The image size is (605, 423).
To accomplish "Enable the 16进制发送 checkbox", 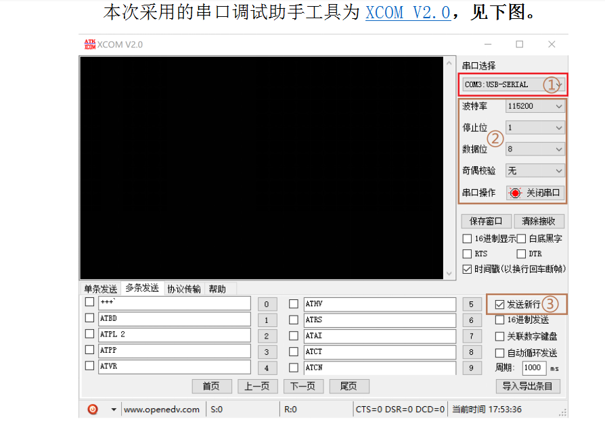I will tap(499, 320).
